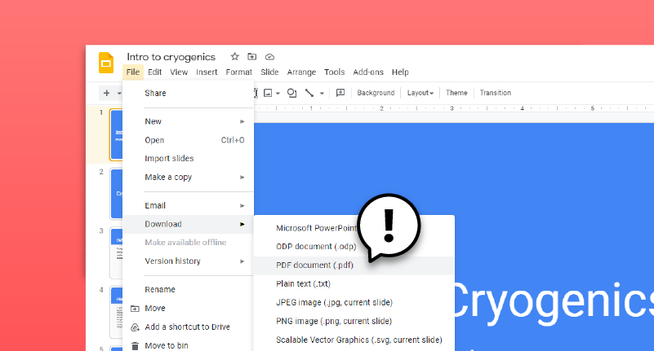Screen dimensions: 654x351
Task: Click the Transition button
Action: [495, 93]
